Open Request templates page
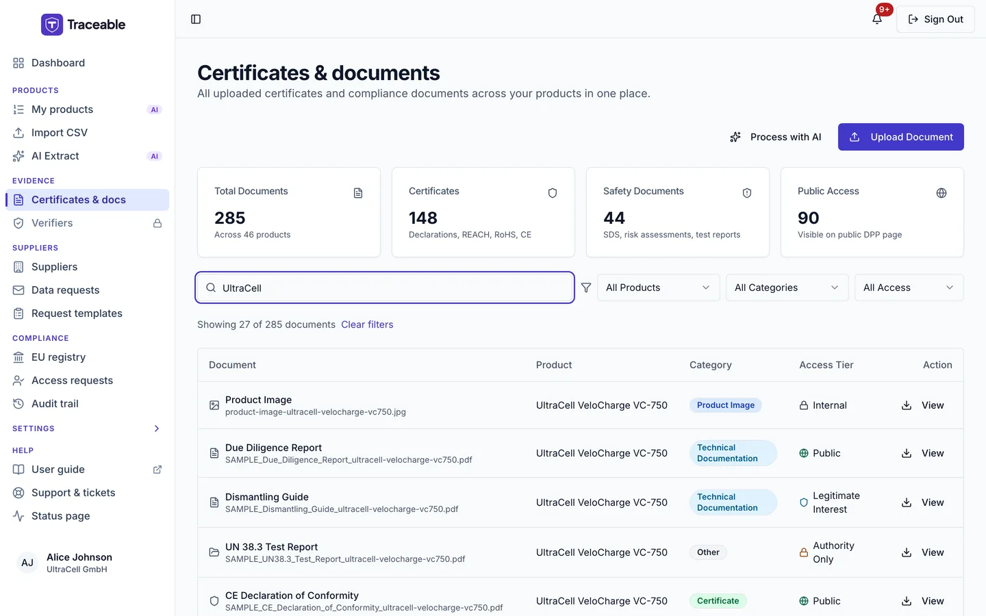 click(87, 313)
